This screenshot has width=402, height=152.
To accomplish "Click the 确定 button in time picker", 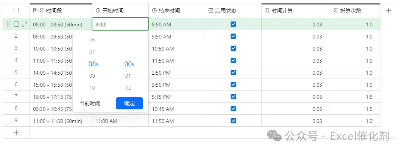I will click(129, 103).
